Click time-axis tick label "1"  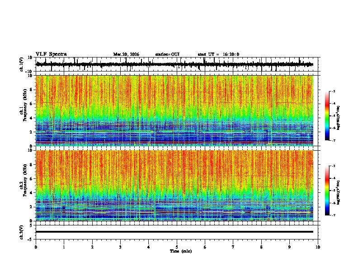[64, 247]
